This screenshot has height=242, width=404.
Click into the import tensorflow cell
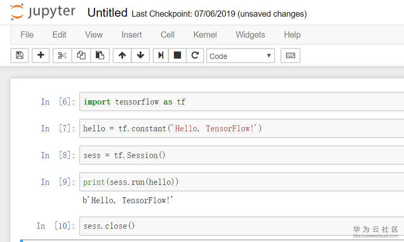tap(242, 102)
